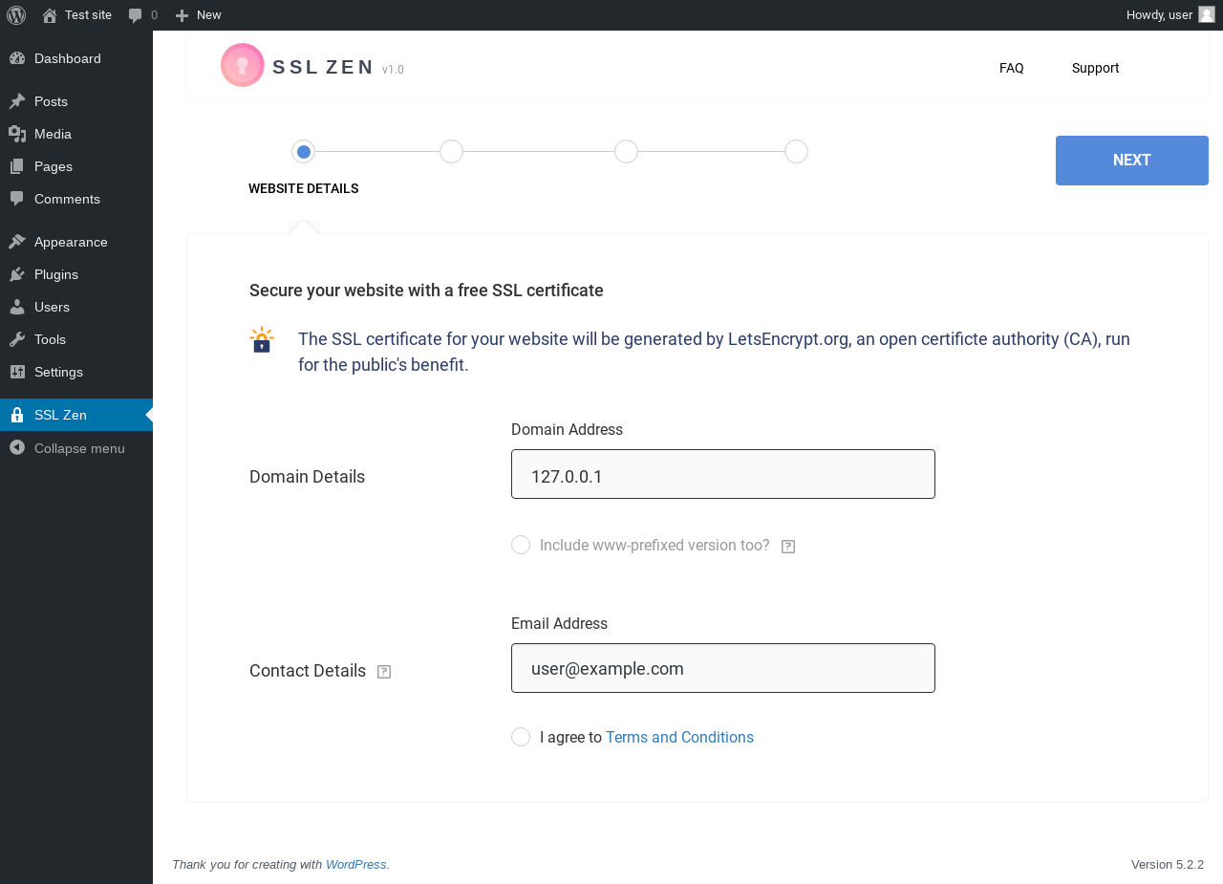Agree to the Terms and Conditions radio button
Image resolution: width=1223 pixels, height=884 pixels.
[521, 737]
